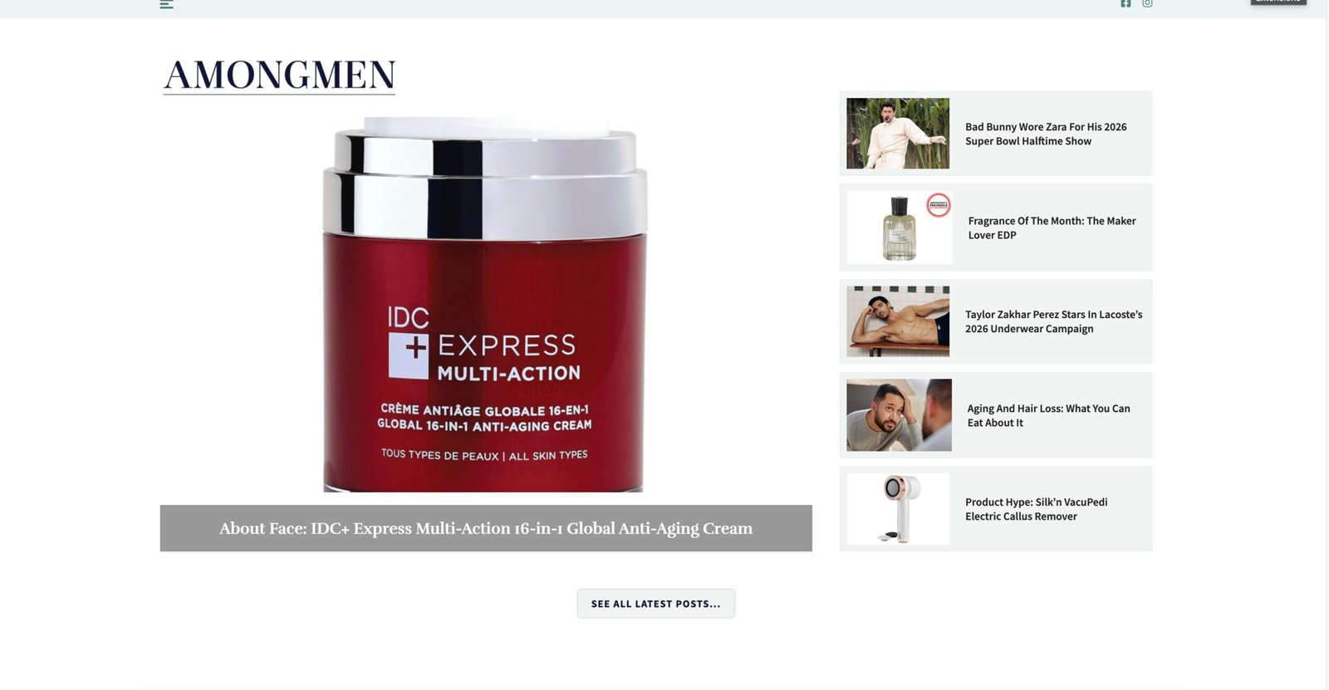Click the Bad Bunny thumbnail image
Viewport: 1329px width, 690px height.
[x=898, y=134]
